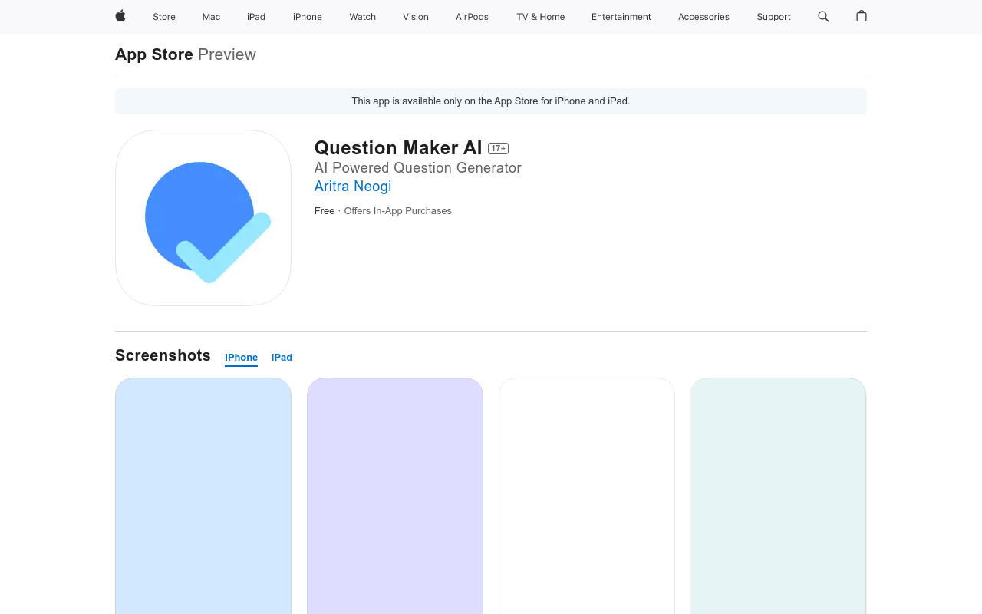Open the Watch menu
This screenshot has height=614, width=982.
[363, 17]
